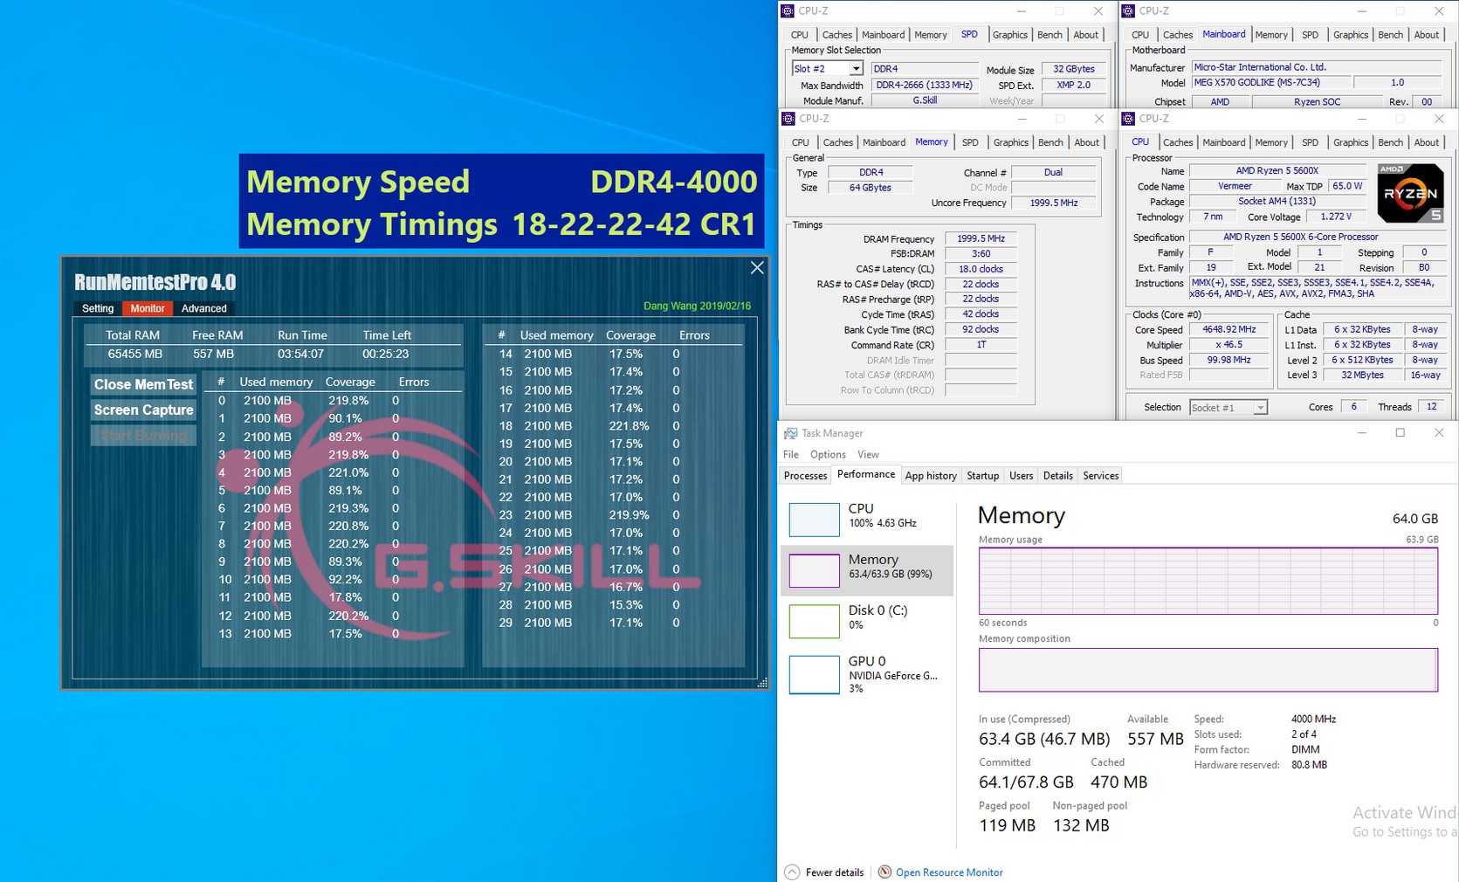The width and height of the screenshot is (1459, 882).
Task: Click Manufacturer Micro-Star International field
Action: (x=1316, y=67)
